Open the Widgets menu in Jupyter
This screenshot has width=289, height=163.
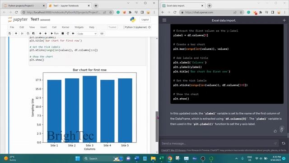click(x=79, y=27)
